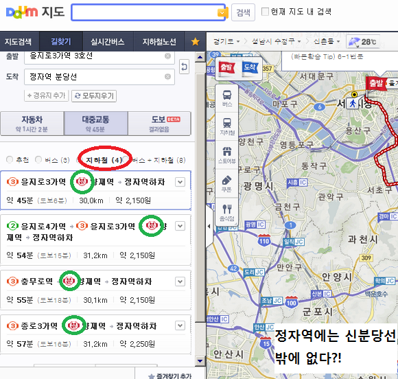
Task: Select the route text 을지로3가역
Action: 43,182
